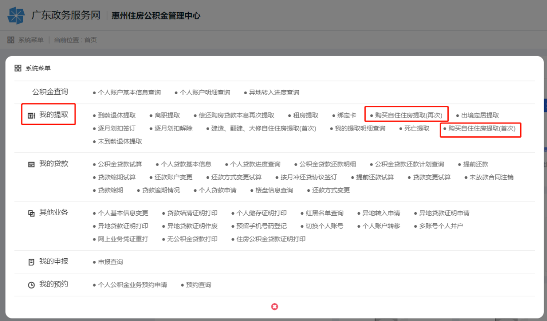
Task: Open 租房提取
Action: point(305,115)
